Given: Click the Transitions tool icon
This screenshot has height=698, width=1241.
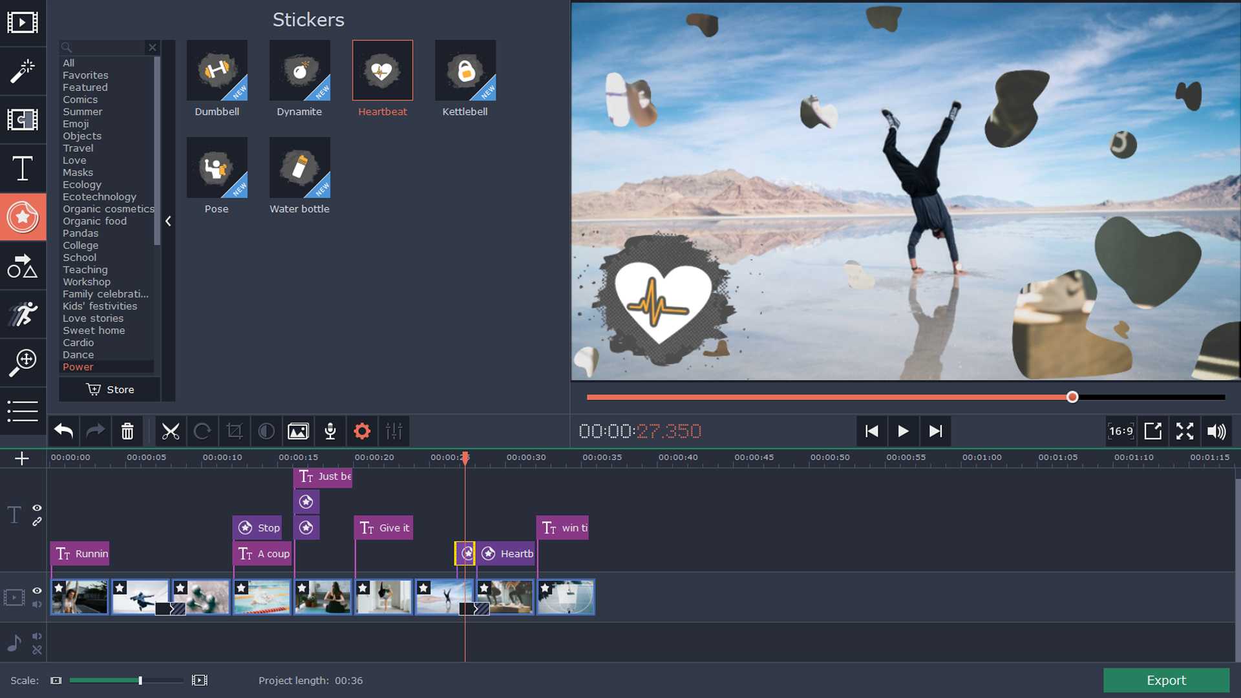Looking at the screenshot, I should coord(23,118).
